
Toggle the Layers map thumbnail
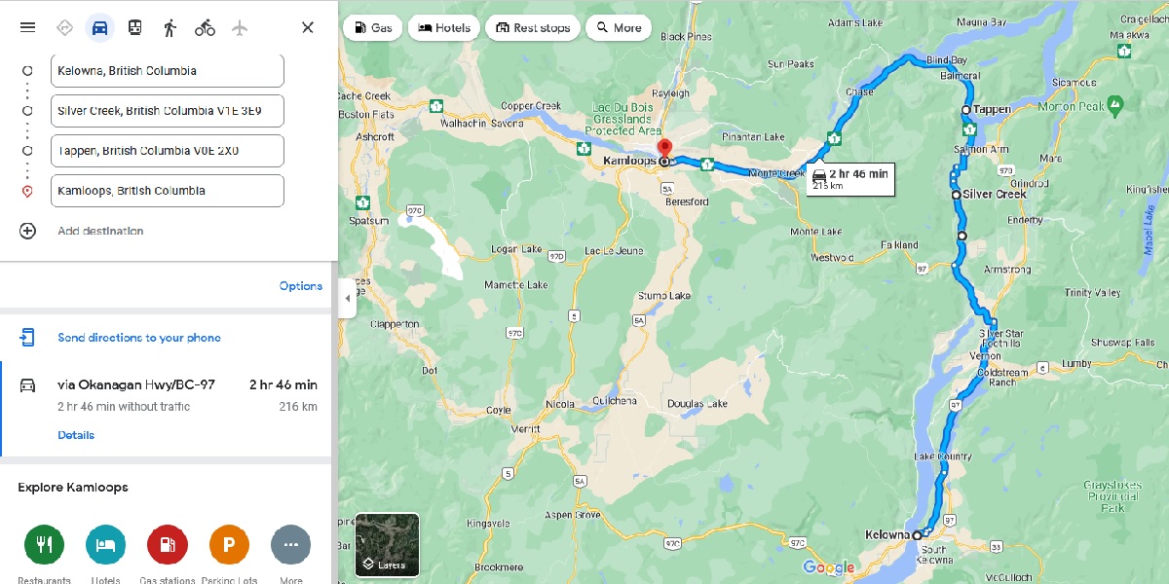tap(387, 544)
